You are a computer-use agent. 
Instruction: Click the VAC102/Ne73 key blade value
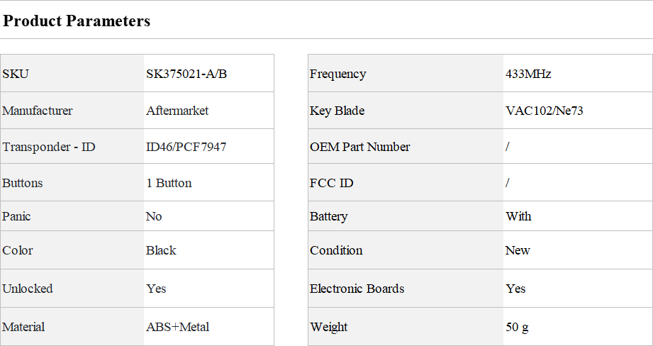tap(544, 111)
